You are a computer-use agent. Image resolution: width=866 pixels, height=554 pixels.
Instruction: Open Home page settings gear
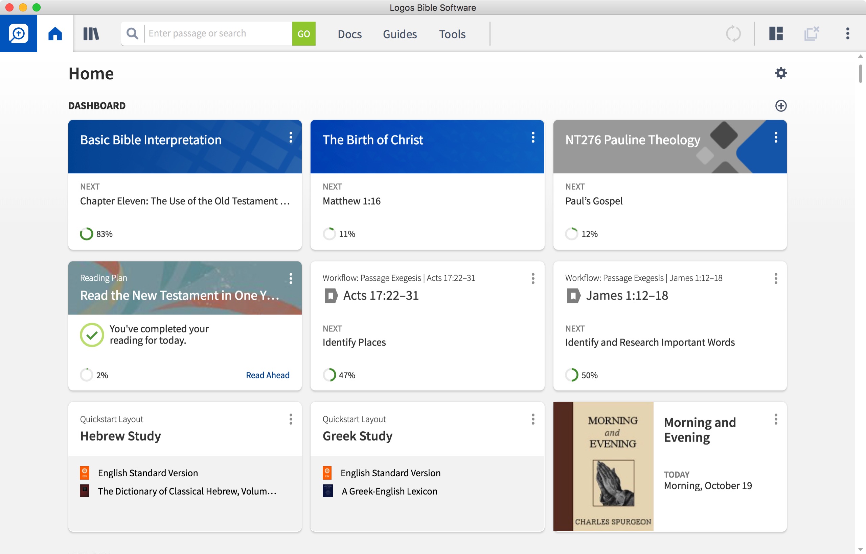point(781,73)
